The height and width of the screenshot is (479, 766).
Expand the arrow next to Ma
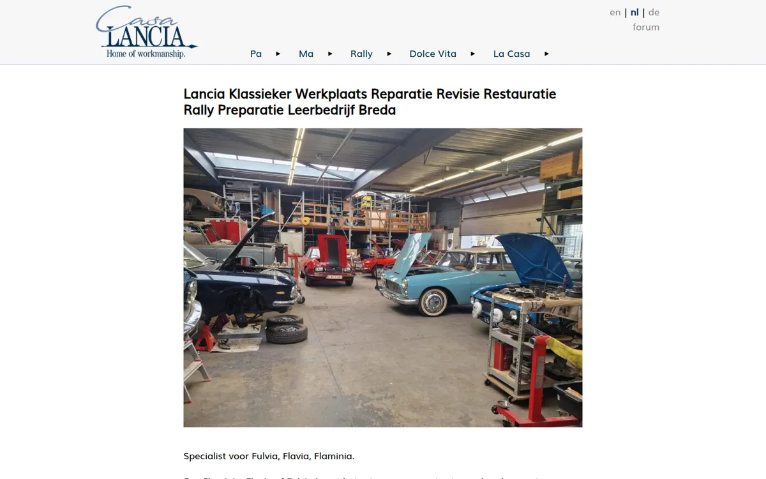tap(330, 54)
